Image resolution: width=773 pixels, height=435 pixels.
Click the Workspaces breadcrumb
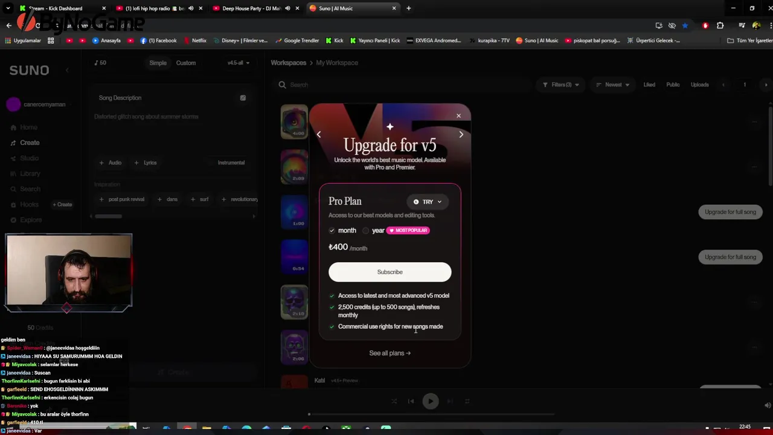click(289, 63)
